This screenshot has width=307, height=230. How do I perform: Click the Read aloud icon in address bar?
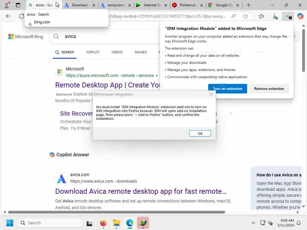point(233,16)
